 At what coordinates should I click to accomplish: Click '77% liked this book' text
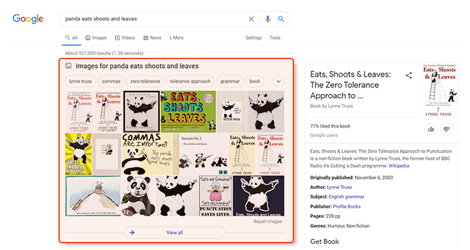tap(330, 126)
